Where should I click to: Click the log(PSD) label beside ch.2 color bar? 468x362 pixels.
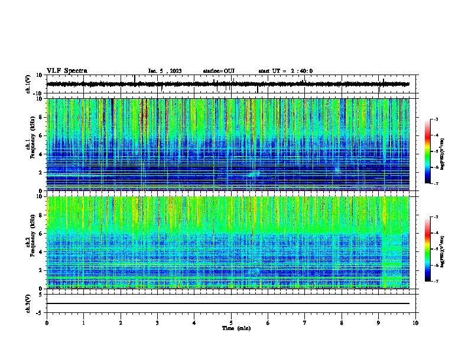point(443,251)
